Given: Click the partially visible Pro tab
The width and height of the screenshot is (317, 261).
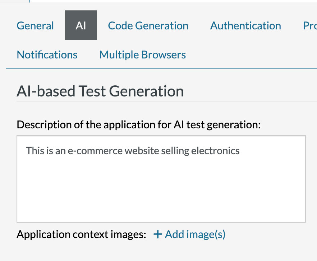Looking at the screenshot, I should 309,26.
